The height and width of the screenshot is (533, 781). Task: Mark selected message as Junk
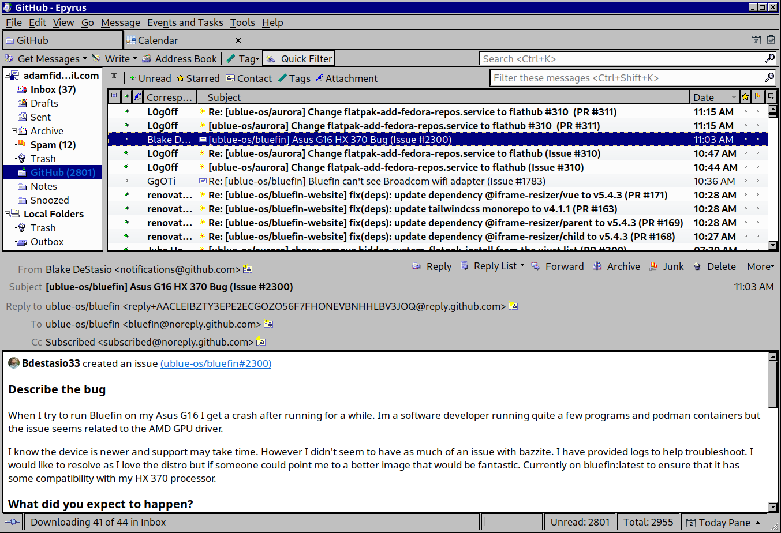(666, 266)
